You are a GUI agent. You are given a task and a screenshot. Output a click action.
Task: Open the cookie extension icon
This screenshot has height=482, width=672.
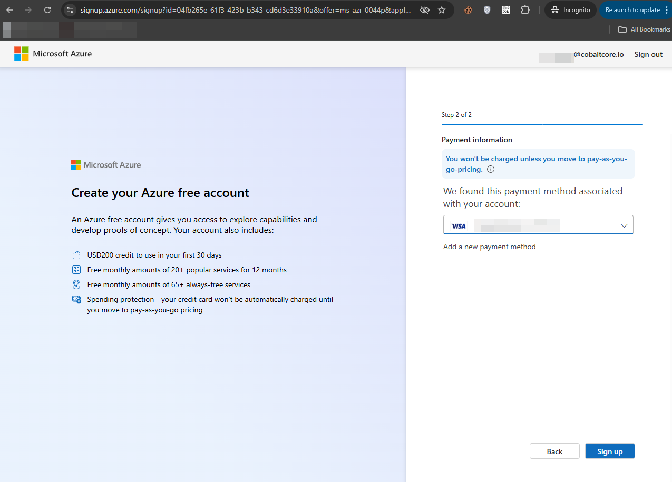468,10
